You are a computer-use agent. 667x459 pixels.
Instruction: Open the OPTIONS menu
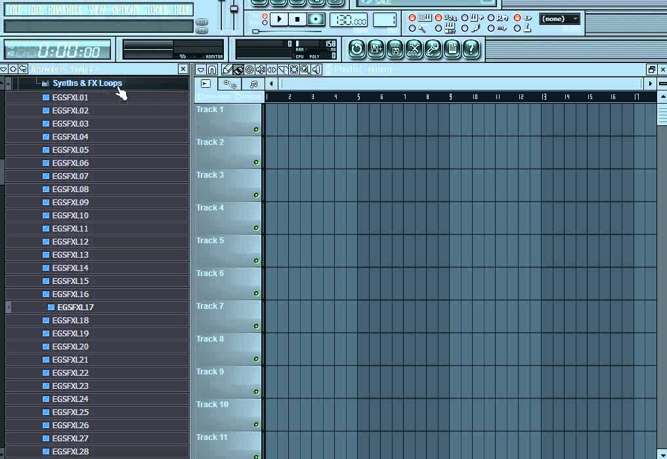127,9
